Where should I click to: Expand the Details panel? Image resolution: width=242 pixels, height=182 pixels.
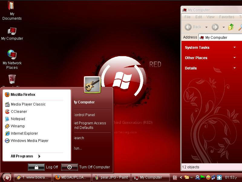(x=235, y=68)
